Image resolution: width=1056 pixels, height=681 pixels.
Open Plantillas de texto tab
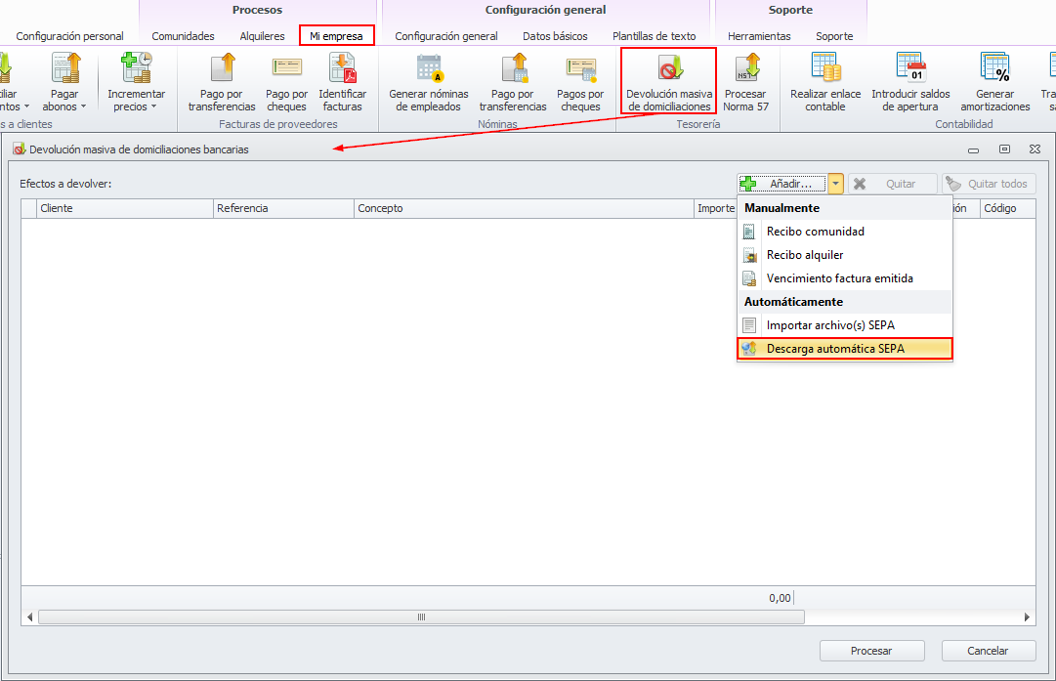tap(654, 36)
